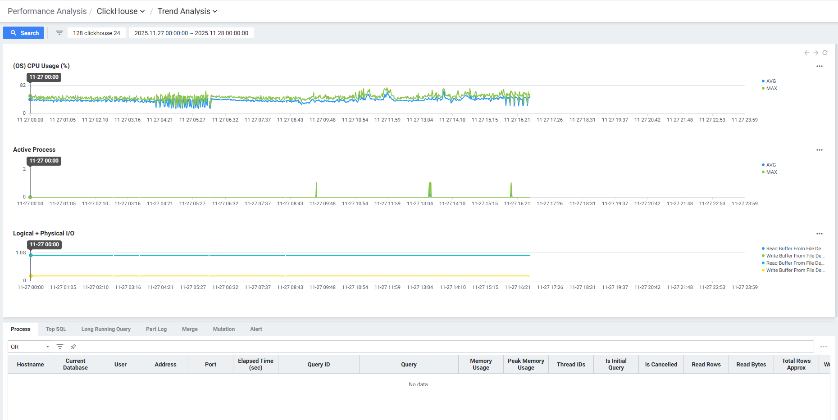The width and height of the screenshot is (838, 420).
Task: Click the refresh icon above CPU chart
Action: point(825,53)
